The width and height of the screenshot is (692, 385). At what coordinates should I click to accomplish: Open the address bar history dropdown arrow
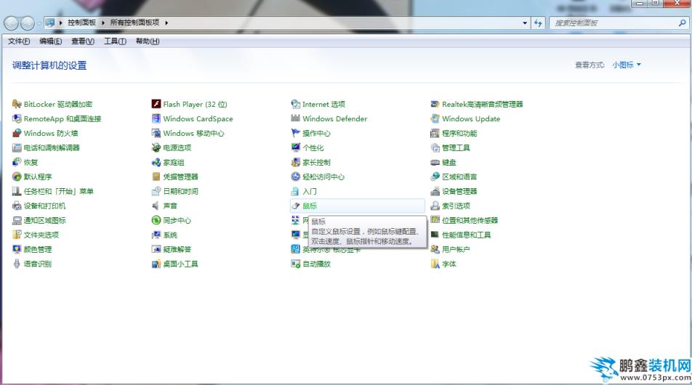click(525, 23)
